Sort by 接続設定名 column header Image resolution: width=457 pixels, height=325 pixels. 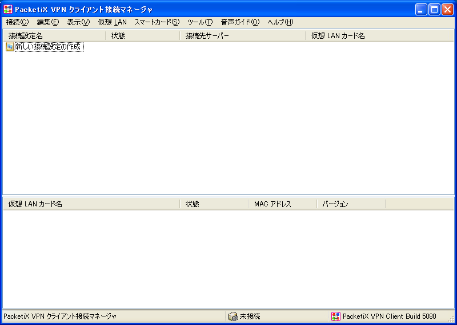point(54,36)
